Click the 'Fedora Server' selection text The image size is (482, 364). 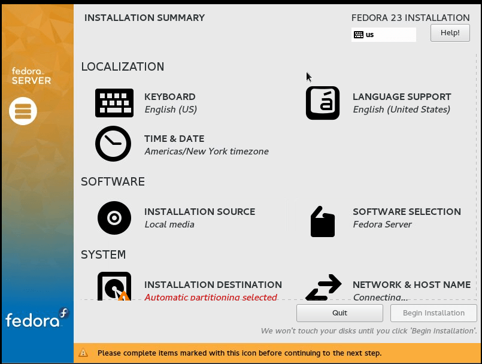[x=382, y=225]
